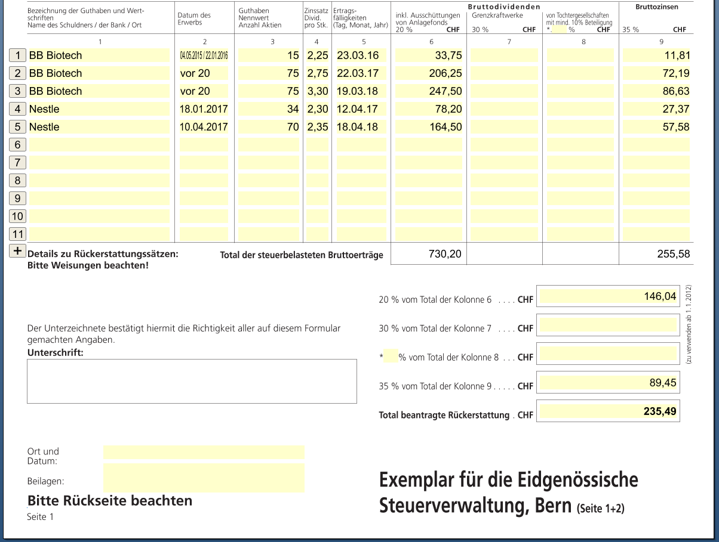Click the Ort und Datum field
The height and width of the screenshot is (542, 719).
[x=204, y=452]
